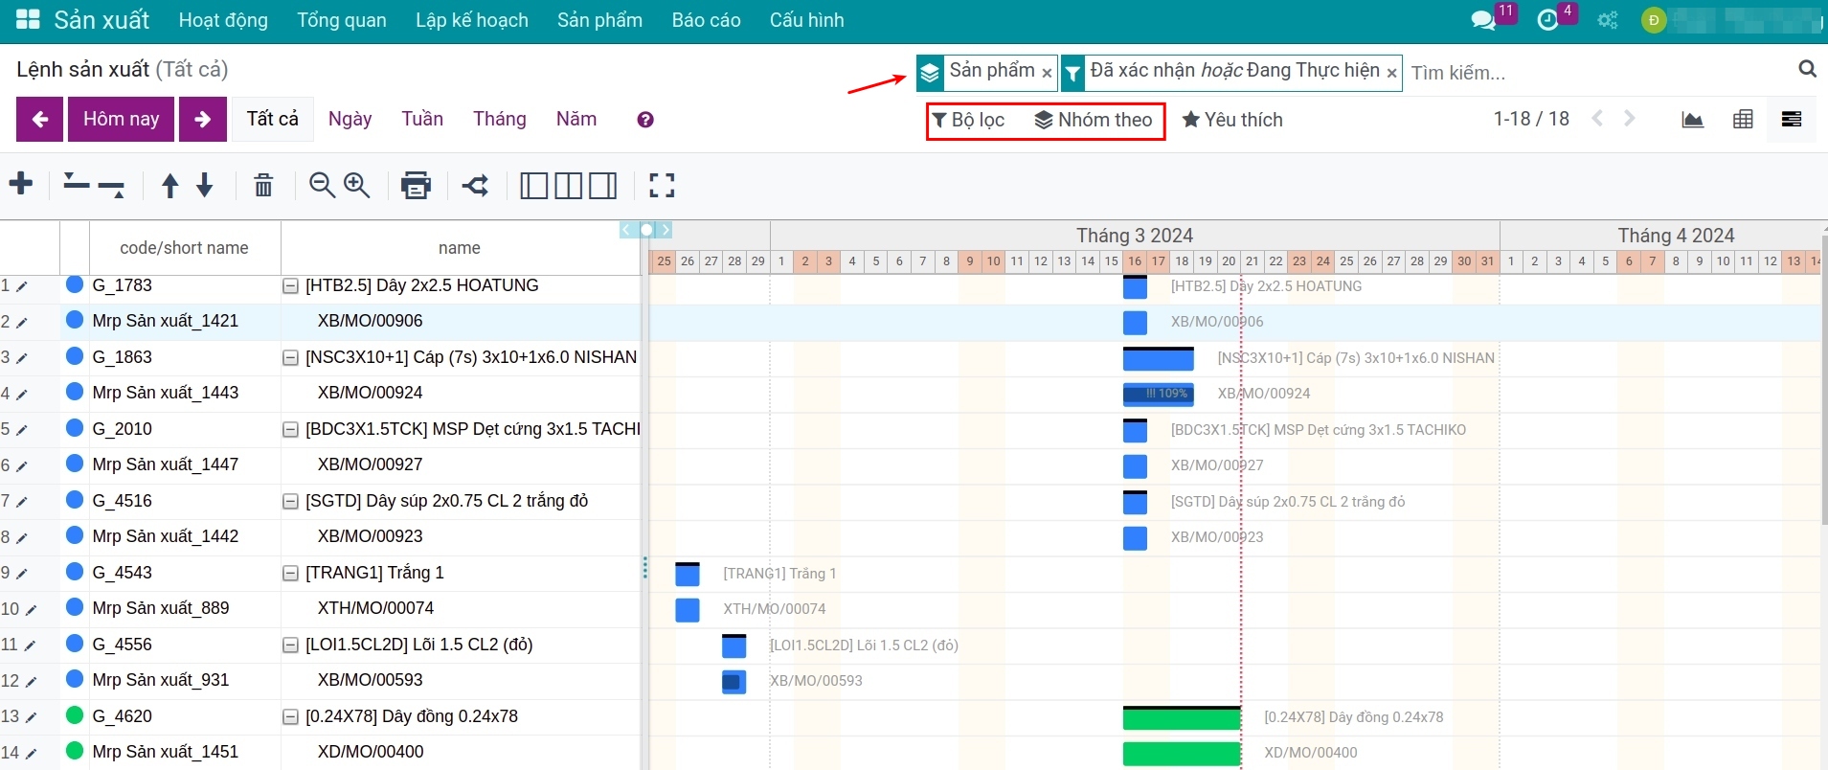Go to previous period with left arrow
Screen dimensions: 1828x770
(40, 119)
